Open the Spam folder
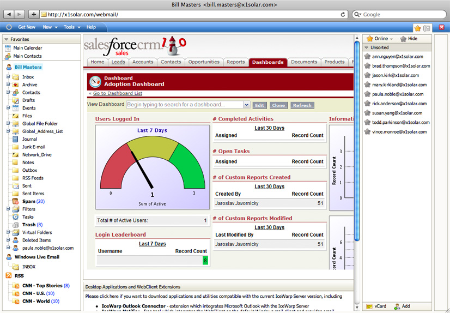The width and height of the screenshot is (450, 313). click(28, 201)
